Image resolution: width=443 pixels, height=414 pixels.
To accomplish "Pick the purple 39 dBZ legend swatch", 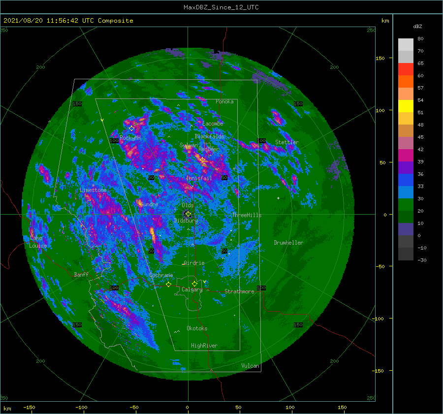I will pos(406,167).
